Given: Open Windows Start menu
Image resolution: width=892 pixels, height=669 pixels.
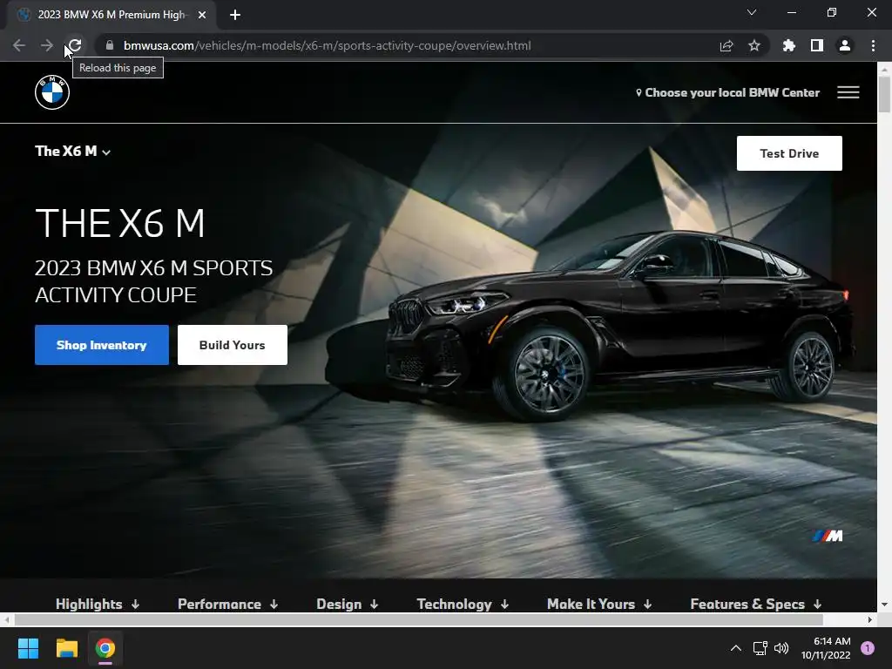Looking at the screenshot, I should pyautogui.click(x=28, y=648).
